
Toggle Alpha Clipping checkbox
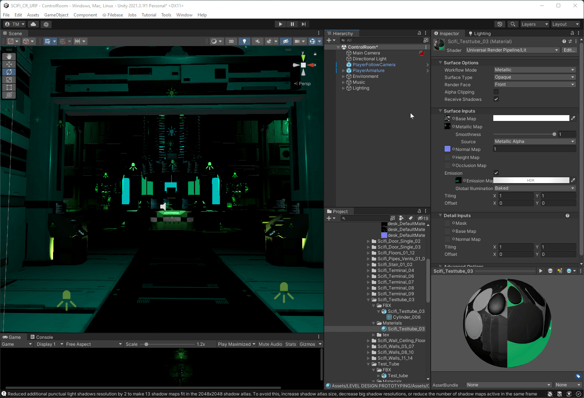click(496, 92)
